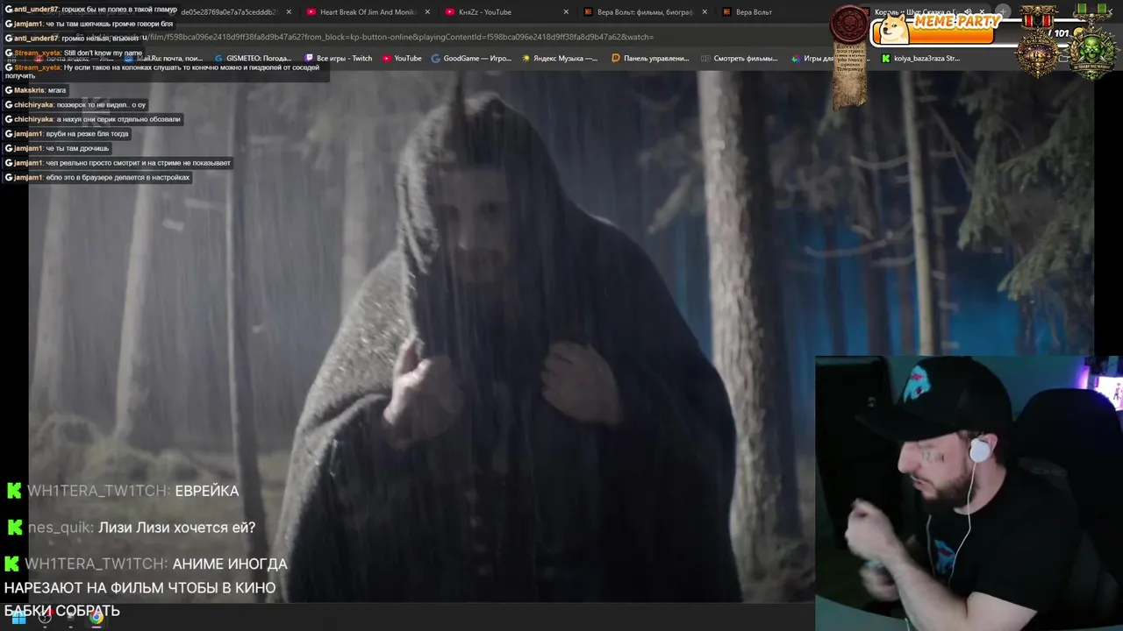This screenshot has height=631, width=1123.
Task: Click chat username 'nes_quik'
Action: tap(61, 528)
